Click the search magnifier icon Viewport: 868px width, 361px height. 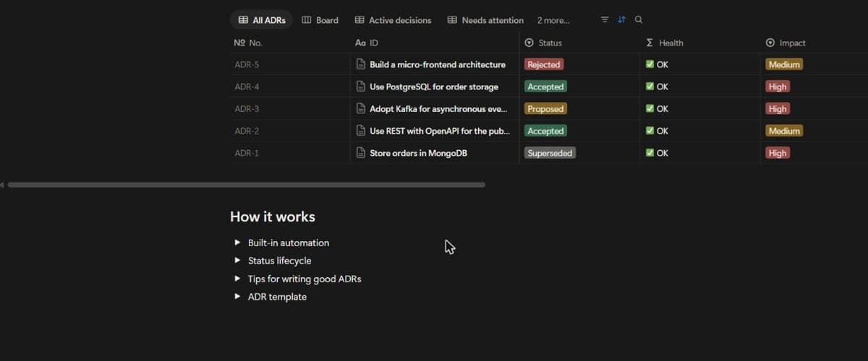point(639,19)
